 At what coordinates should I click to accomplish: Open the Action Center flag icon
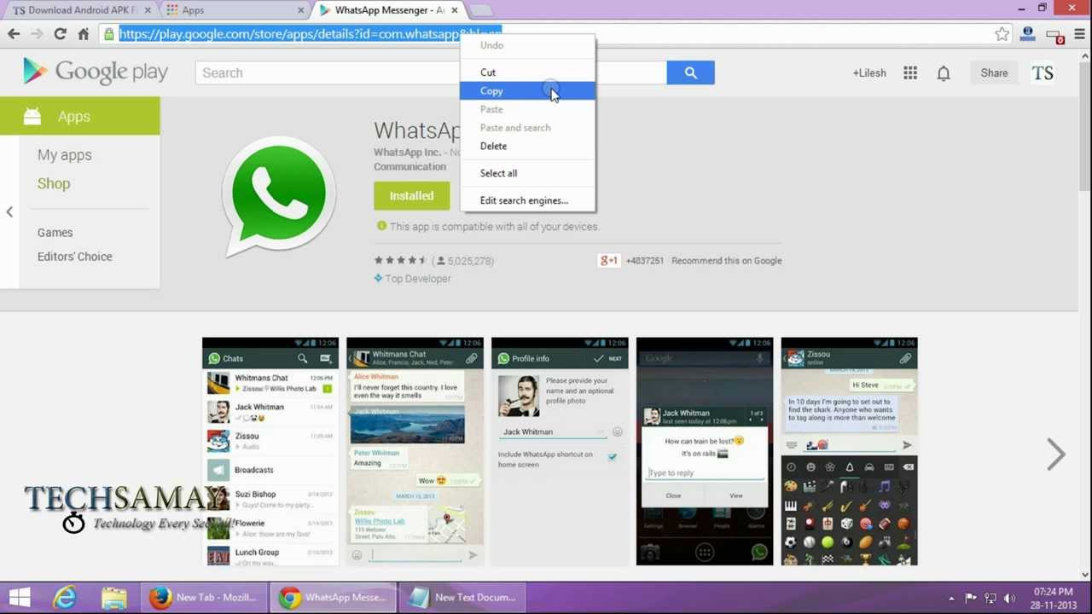pyautogui.click(x=971, y=598)
